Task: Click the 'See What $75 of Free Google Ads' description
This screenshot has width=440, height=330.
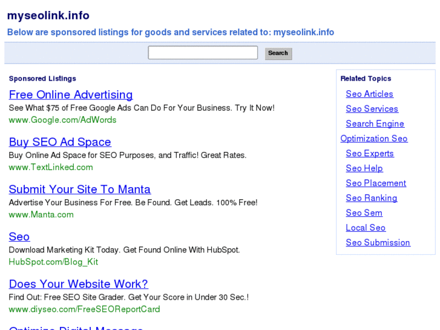Action: [x=142, y=108]
